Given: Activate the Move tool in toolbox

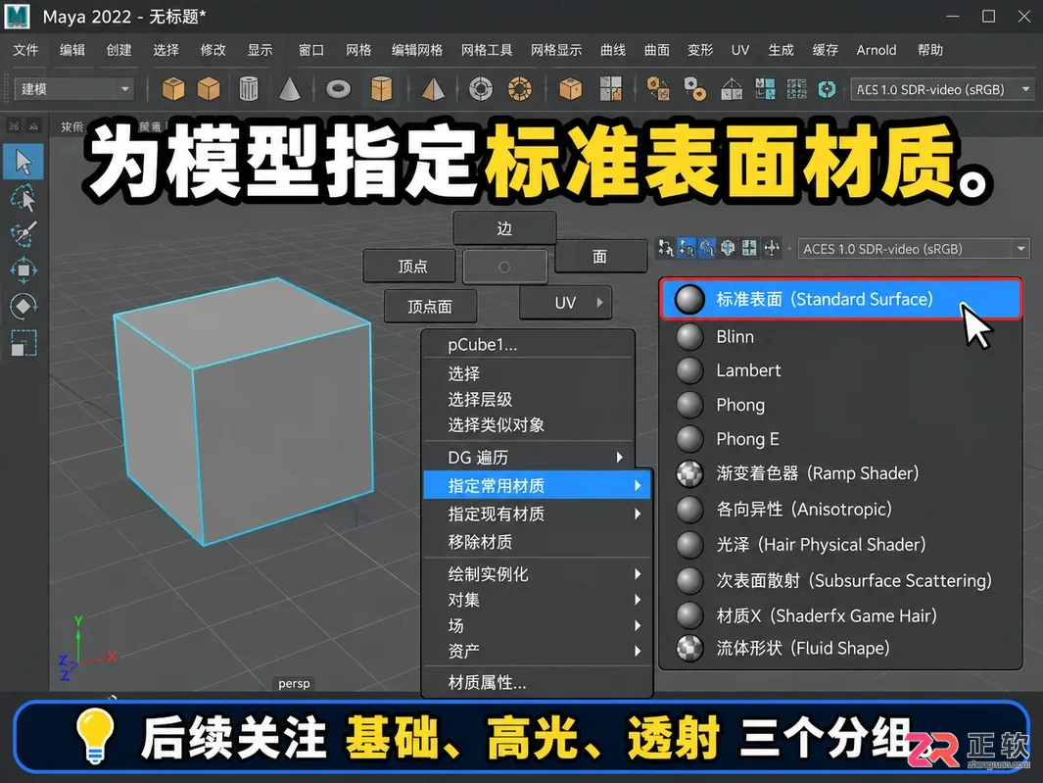Looking at the screenshot, I should pos(24,269).
